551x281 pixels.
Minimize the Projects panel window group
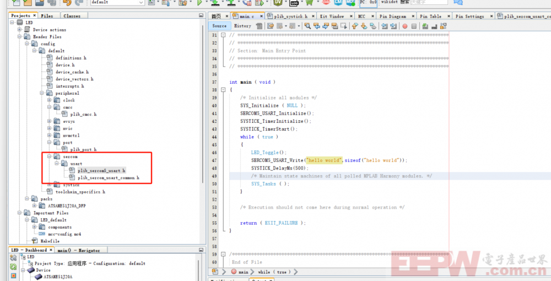click(x=201, y=15)
